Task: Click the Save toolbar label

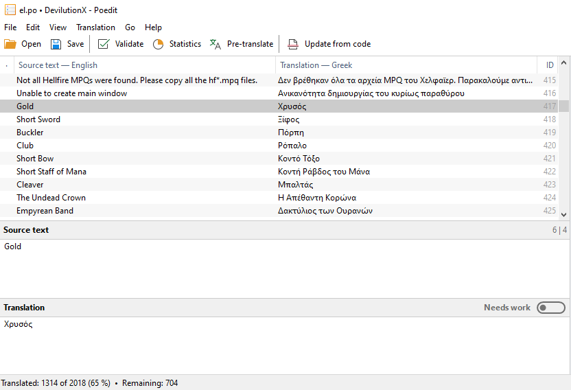Action: pos(75,44)
